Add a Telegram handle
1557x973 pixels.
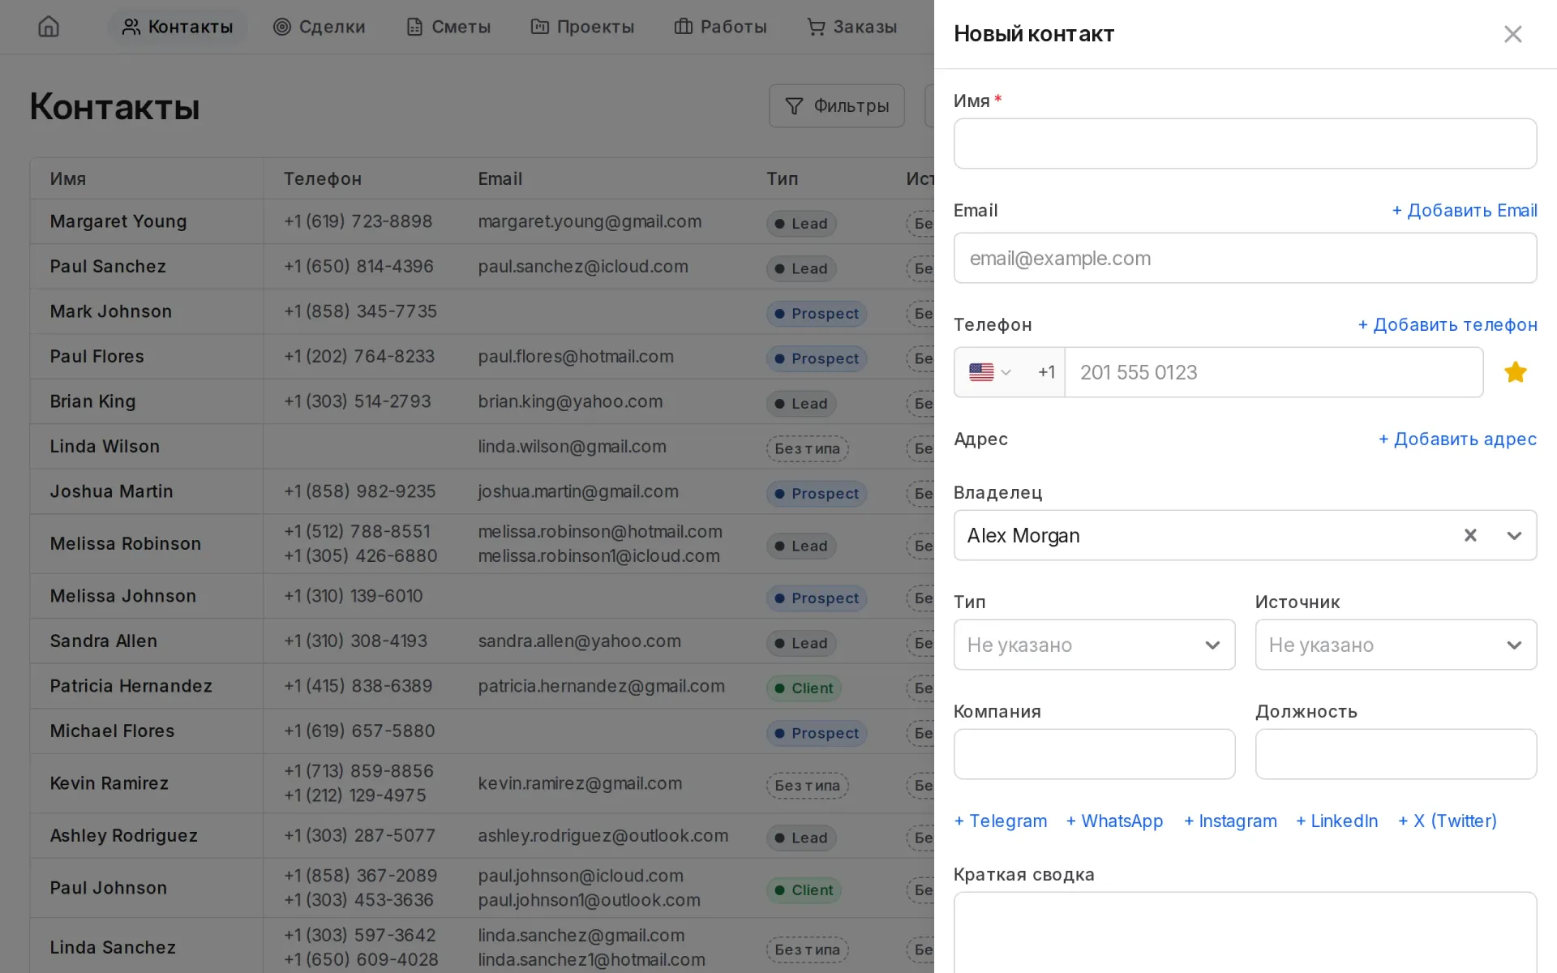coord(1001,821)
